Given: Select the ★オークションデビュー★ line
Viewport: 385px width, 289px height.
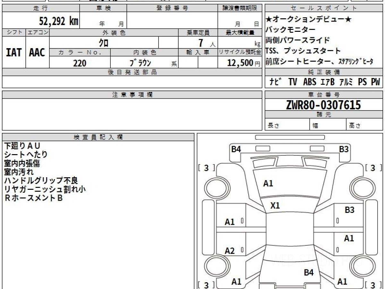Looking at the screenshot, I should 308,20.
